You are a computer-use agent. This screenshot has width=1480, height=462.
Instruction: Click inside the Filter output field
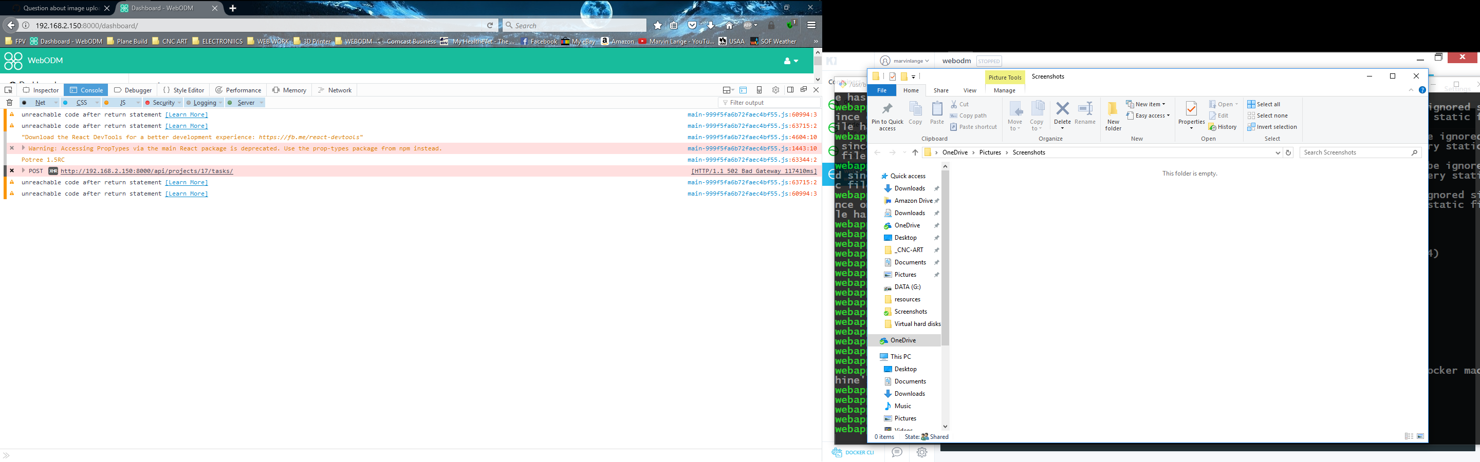(764, 102)
